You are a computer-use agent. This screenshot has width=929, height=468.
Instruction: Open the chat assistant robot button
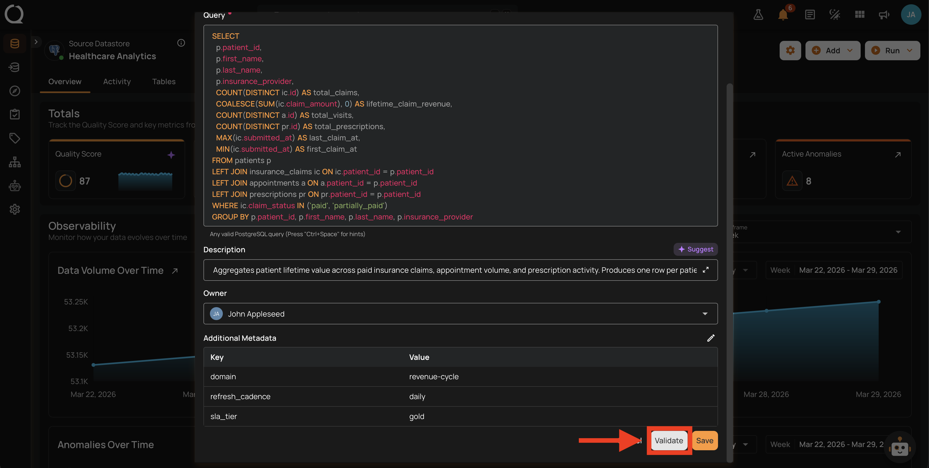pos(899,448)
